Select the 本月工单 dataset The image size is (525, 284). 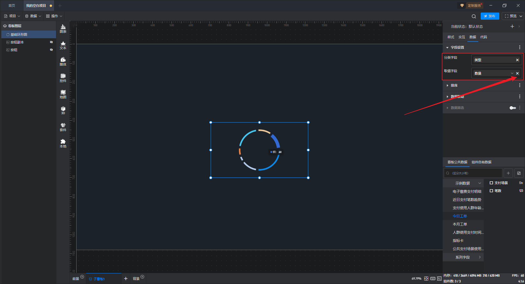(x=460, y=224)
